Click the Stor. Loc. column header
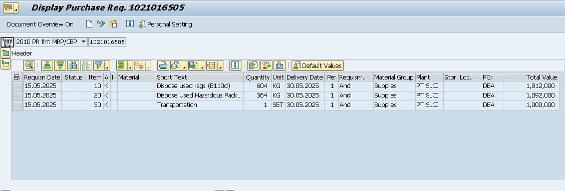 coord(463,77)
